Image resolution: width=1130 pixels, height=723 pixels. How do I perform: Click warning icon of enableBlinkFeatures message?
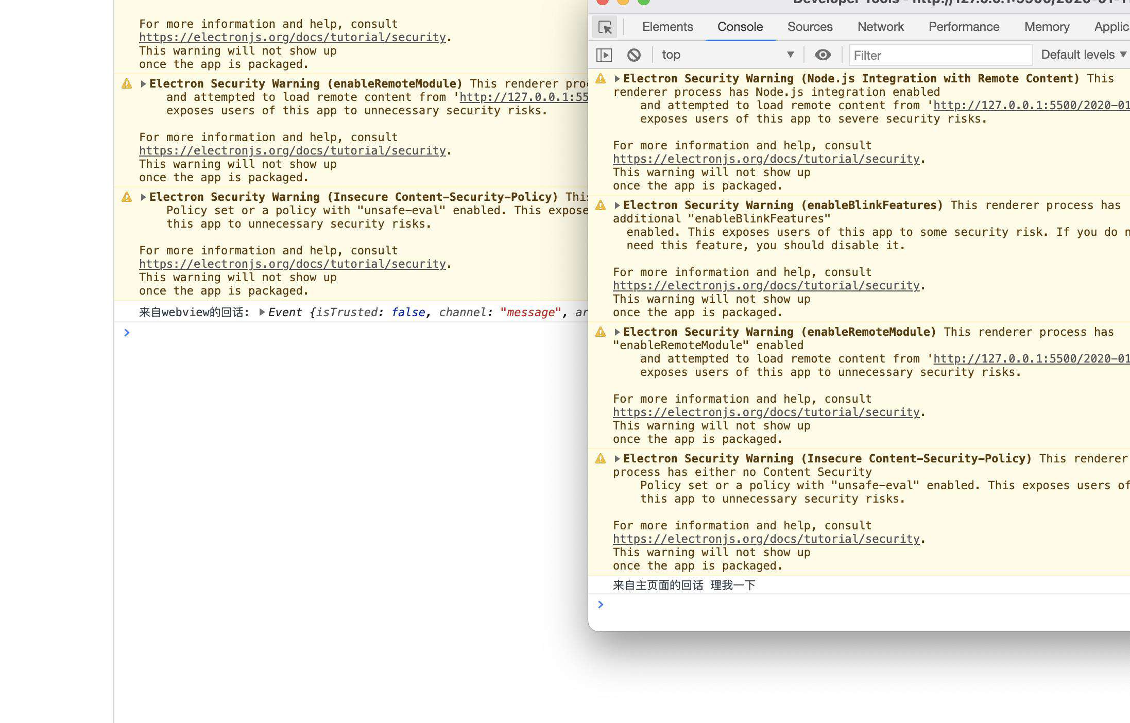click(601, 205)
